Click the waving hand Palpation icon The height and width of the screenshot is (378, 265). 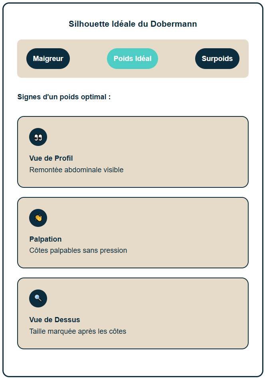tap(38, 218)
